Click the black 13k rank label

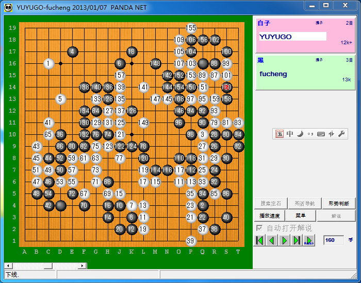tap(347, 80)
